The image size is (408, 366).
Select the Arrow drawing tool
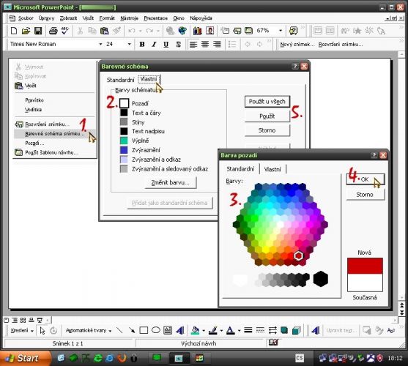[x=132, y=330]
